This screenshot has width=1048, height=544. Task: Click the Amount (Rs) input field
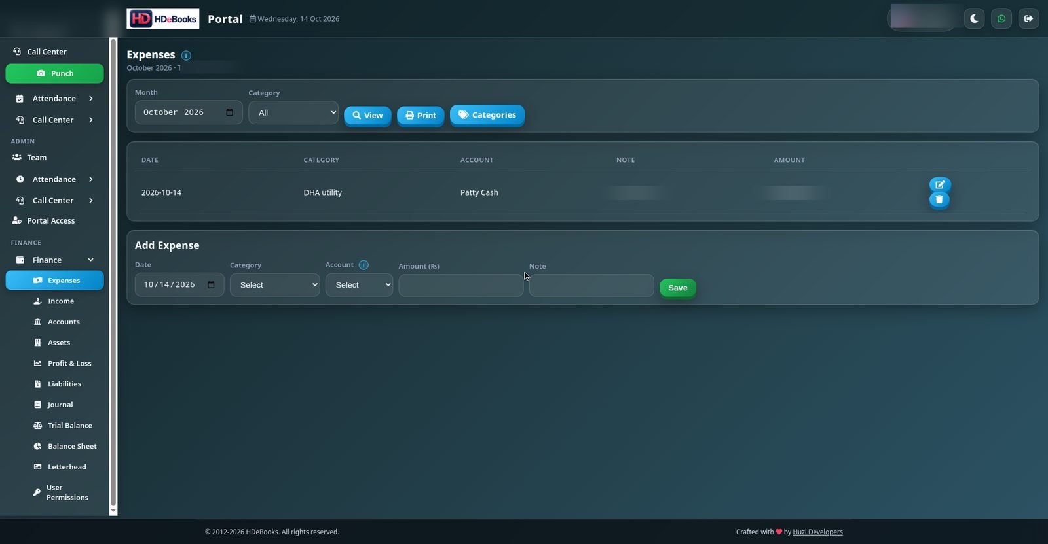pos(461,286)
